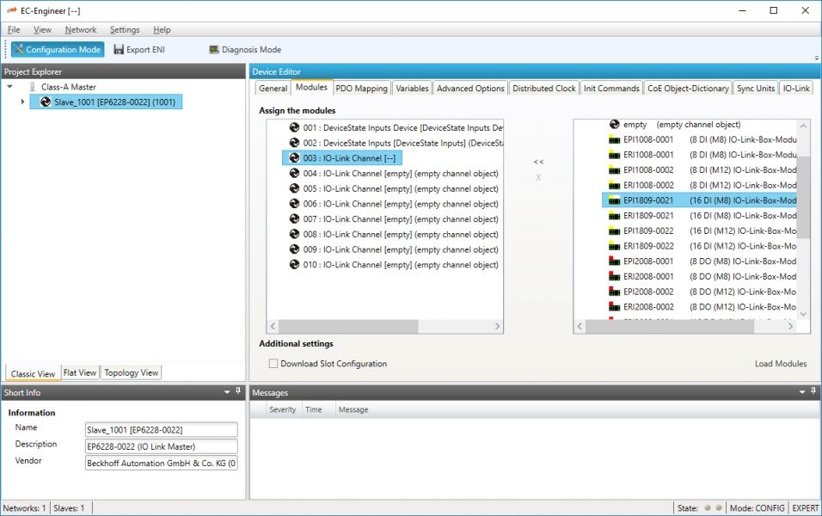The image size is (822, 516).
Task: Open the Short Info panel dropdown arrow
Action: tap(225, 391)
